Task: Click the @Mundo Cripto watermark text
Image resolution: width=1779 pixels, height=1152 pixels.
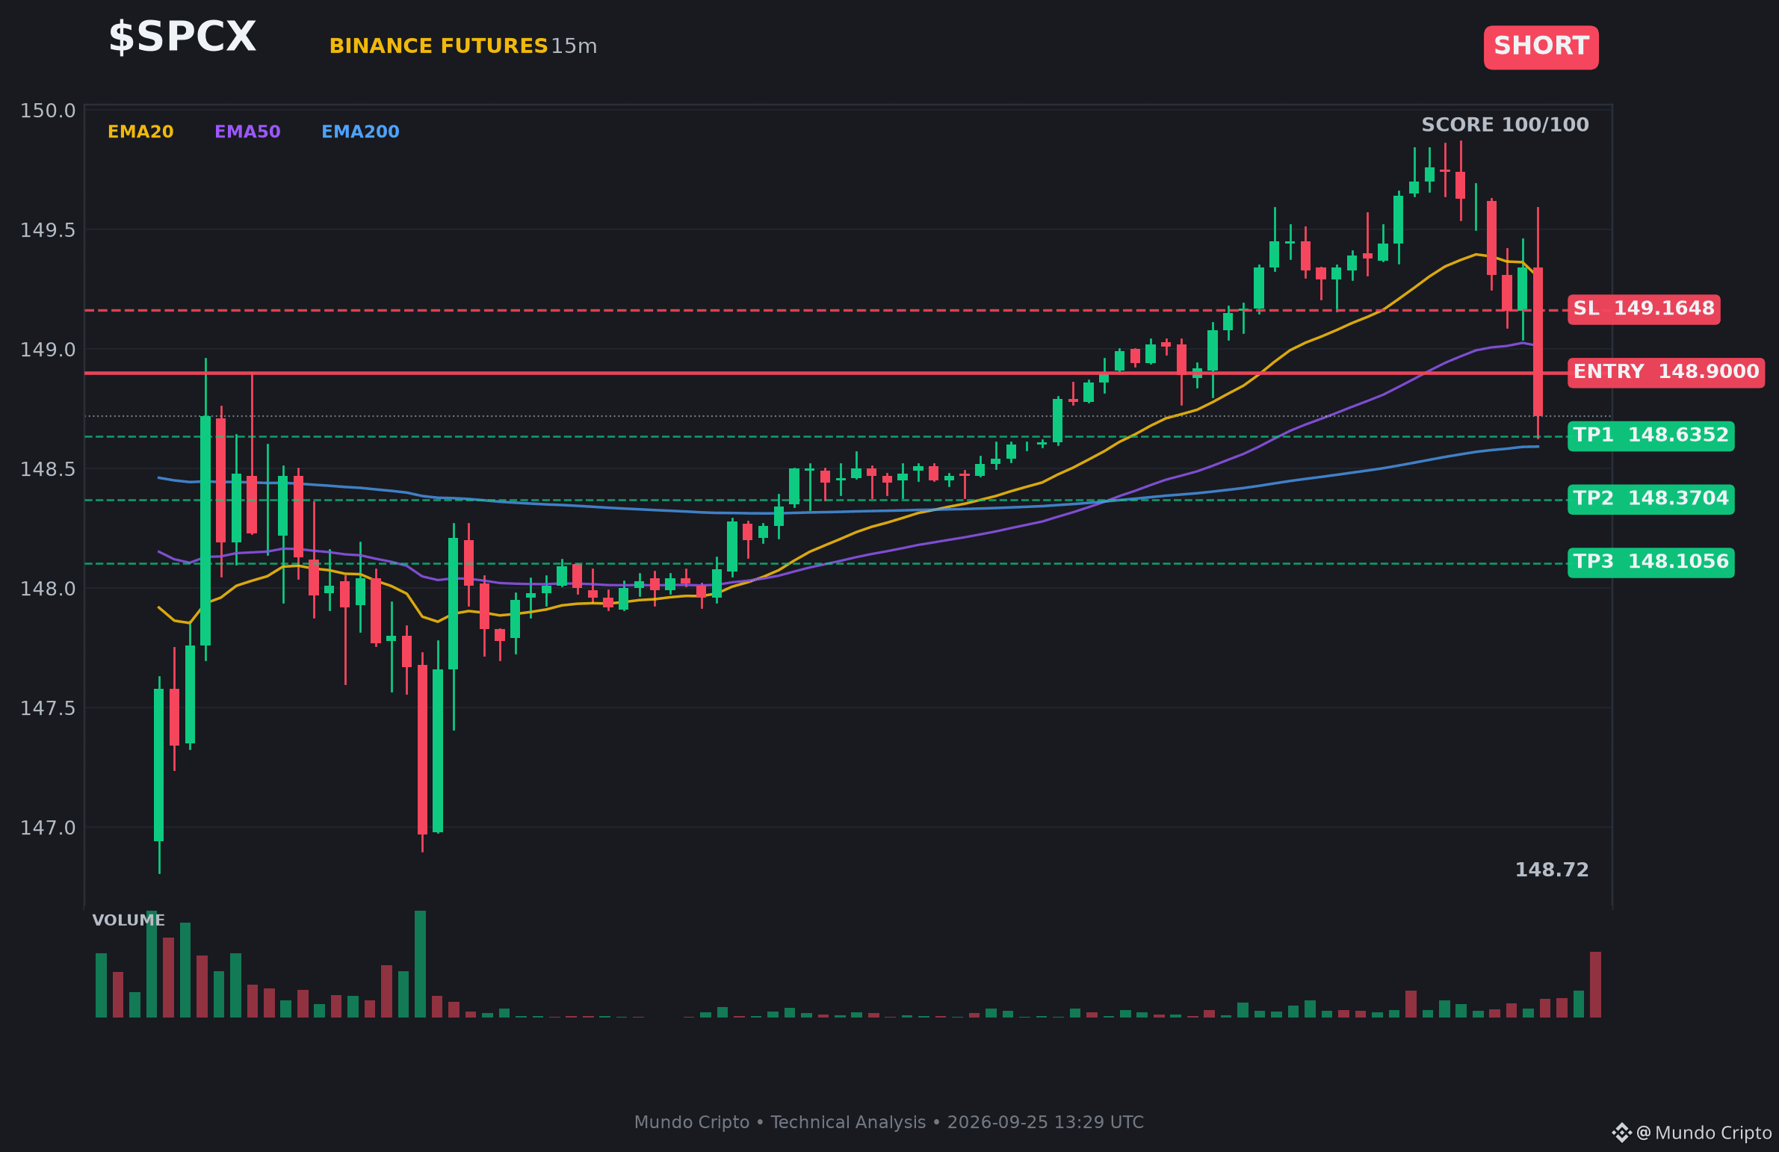Action: click(x=1704, y=1133)
